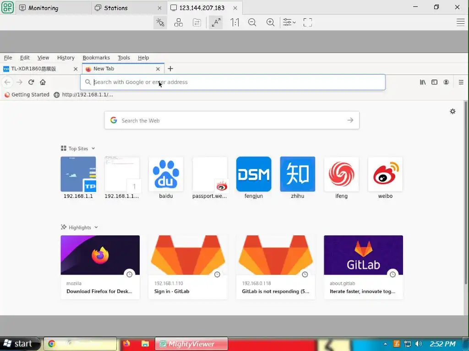Switch to the TL-XDR1860 browser tab
Image resolution: width=469 pixels, height=351 pixels.
pyautogui.click(x=37, y=69)
